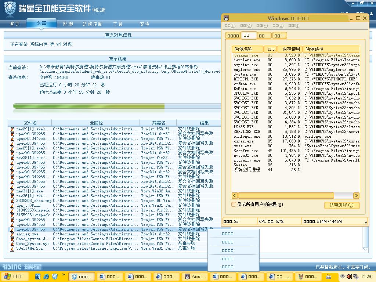
Task: Click the 映像路径 column header
Action: coord(331,49)
